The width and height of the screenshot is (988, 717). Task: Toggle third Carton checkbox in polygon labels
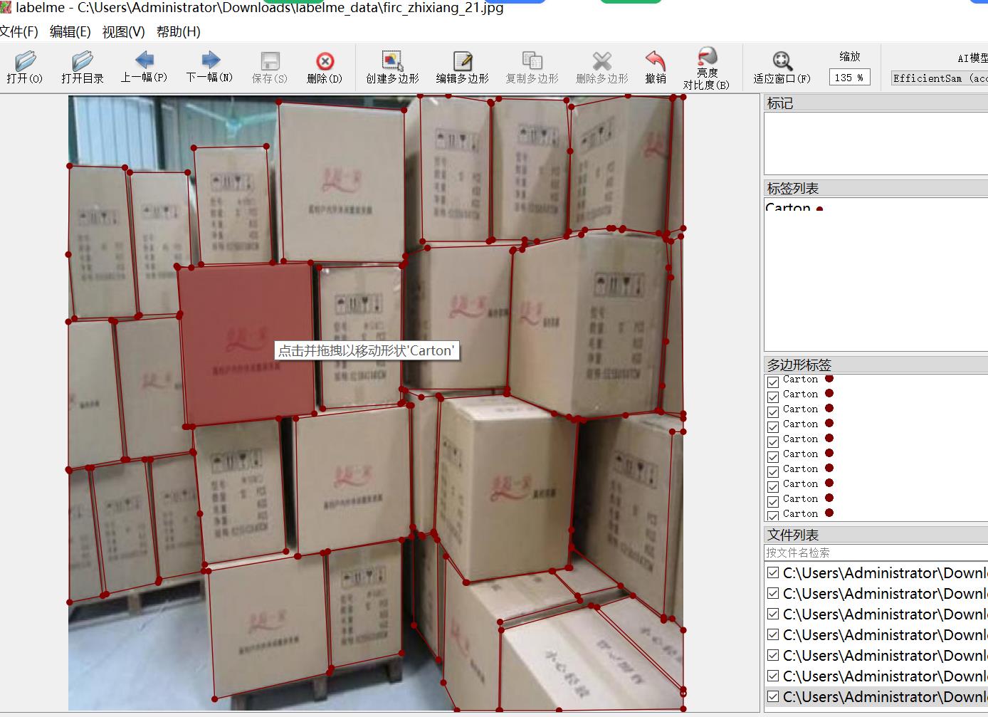[x=773, y=412]
